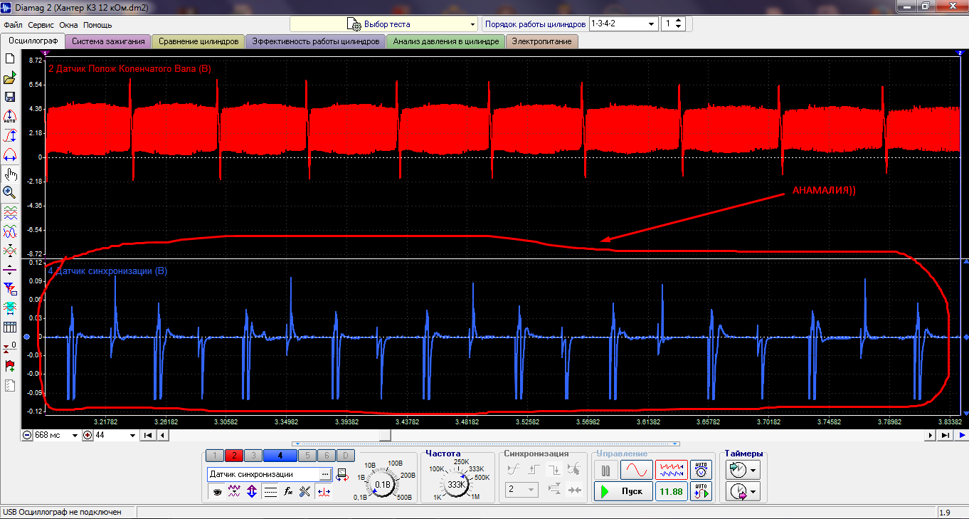Screen dimensions: 969x519
Task: Switch to the Электропитание tab
Action: (542, 41)
